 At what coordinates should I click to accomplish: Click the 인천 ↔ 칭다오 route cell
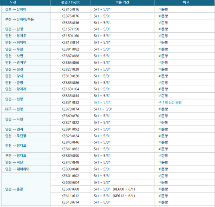26,146
